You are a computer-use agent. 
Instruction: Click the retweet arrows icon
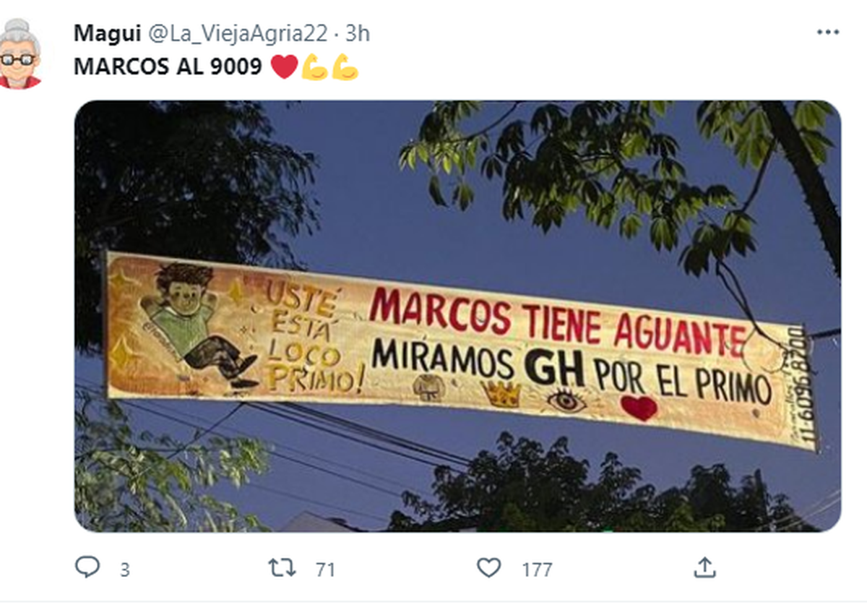282,568
